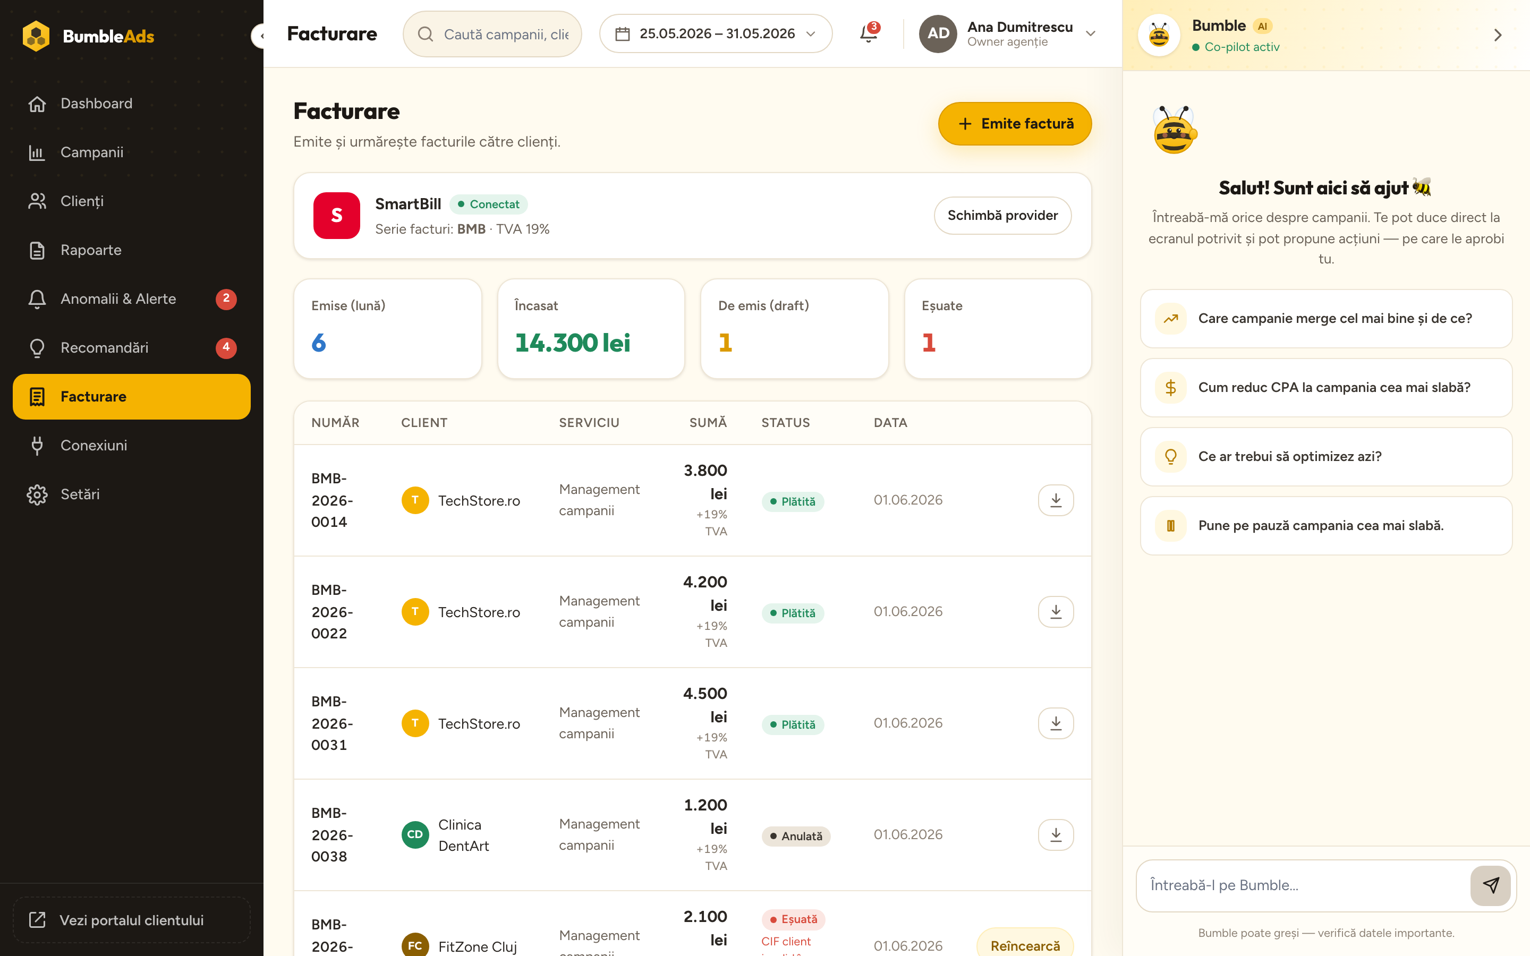Click the Rapoarte document icon
The image size is (1530, 956).
pos(37,250)
